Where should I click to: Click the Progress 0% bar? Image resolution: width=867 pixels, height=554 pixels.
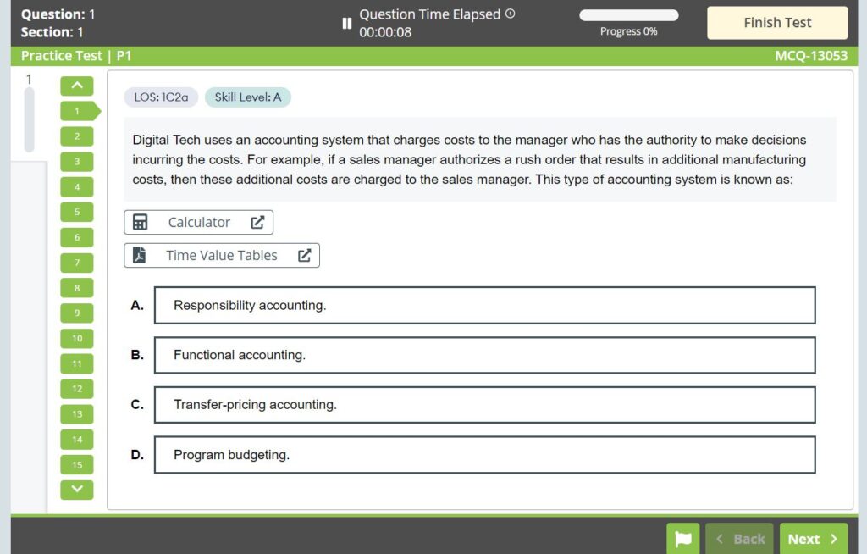628,14
